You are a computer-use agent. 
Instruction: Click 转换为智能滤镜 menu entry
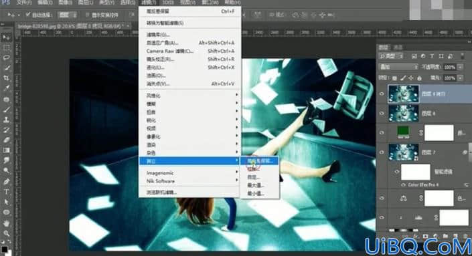pos(190,23)
